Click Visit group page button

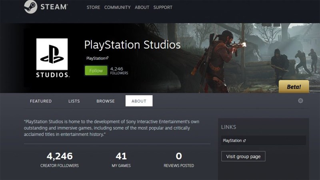(x=243, y=156)
